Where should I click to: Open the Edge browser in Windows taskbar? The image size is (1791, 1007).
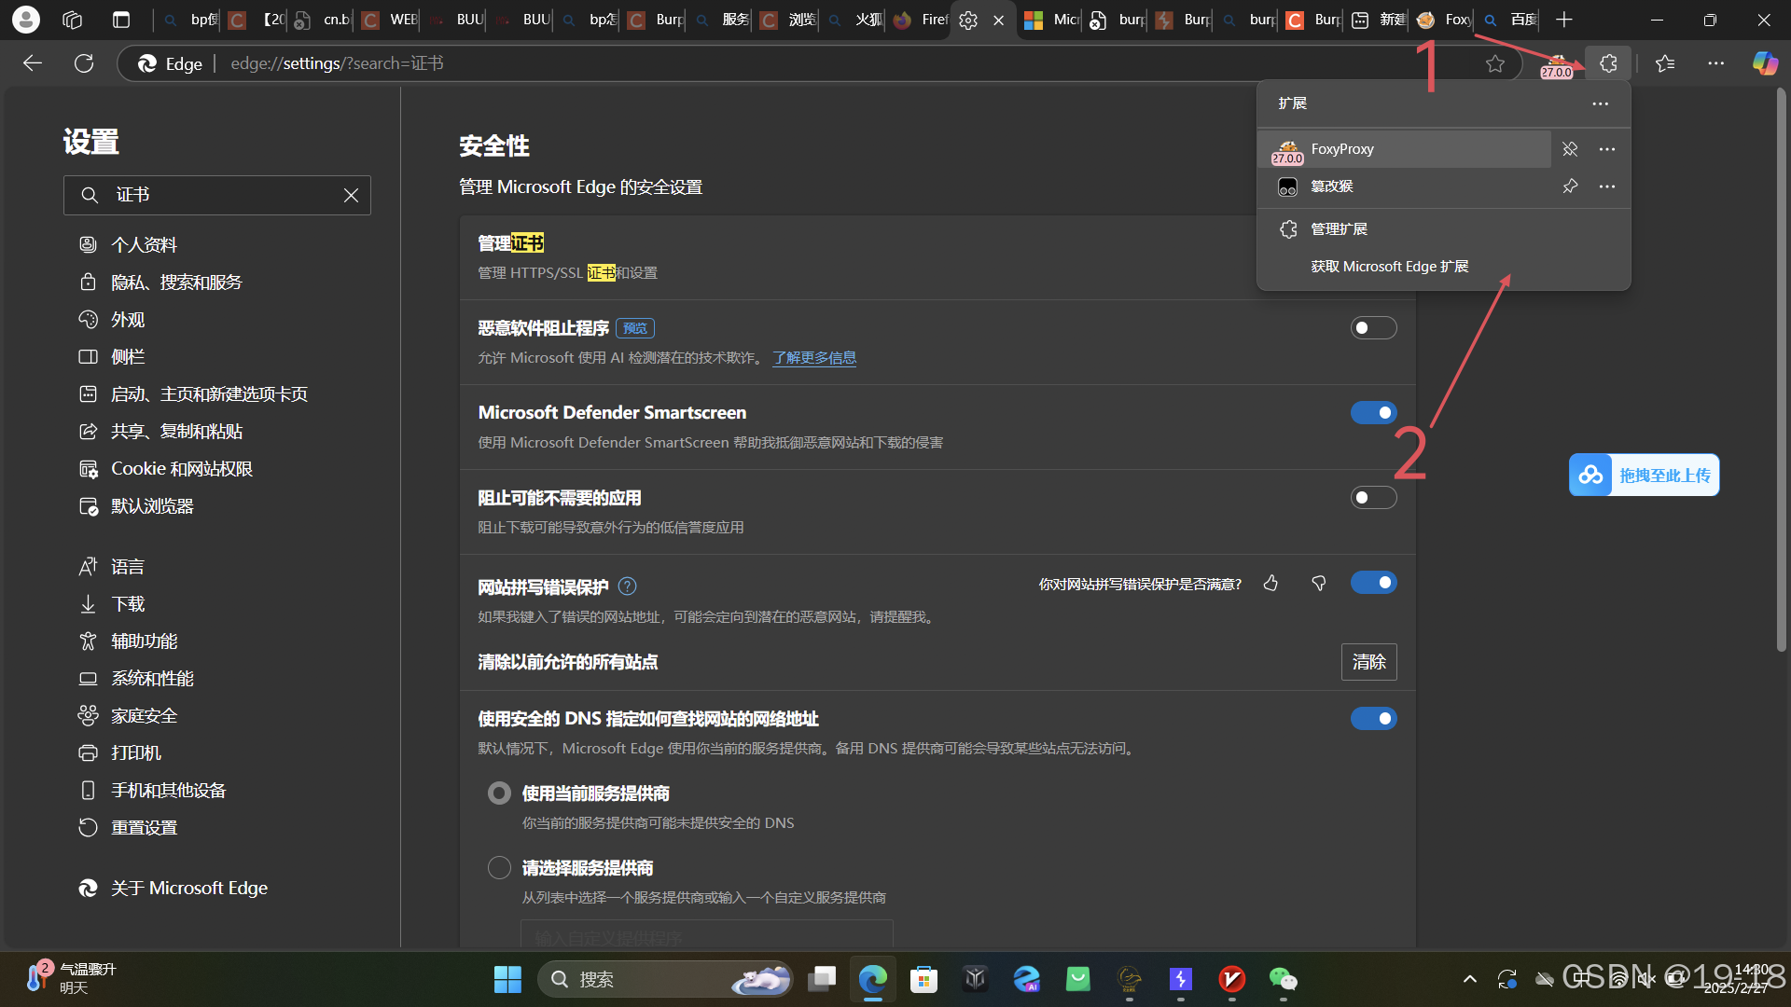tap(872, 979)
